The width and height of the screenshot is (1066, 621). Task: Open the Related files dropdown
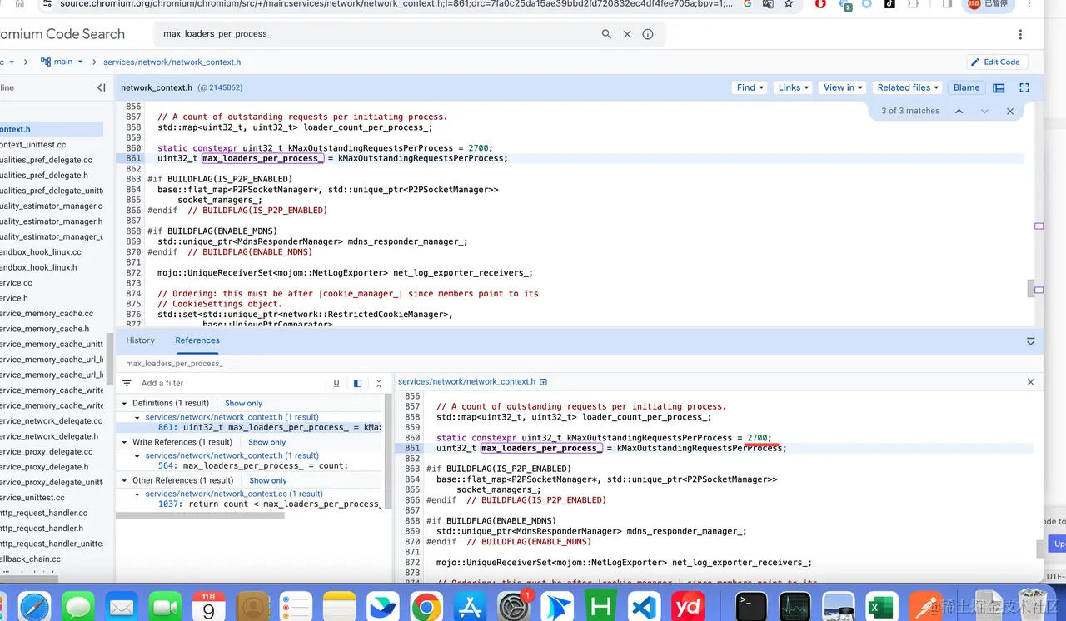(908, 87)
